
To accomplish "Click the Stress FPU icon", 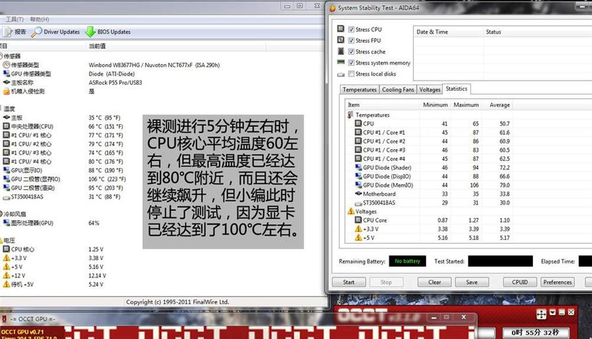I will pyautogui.click(x=340, y=40).
